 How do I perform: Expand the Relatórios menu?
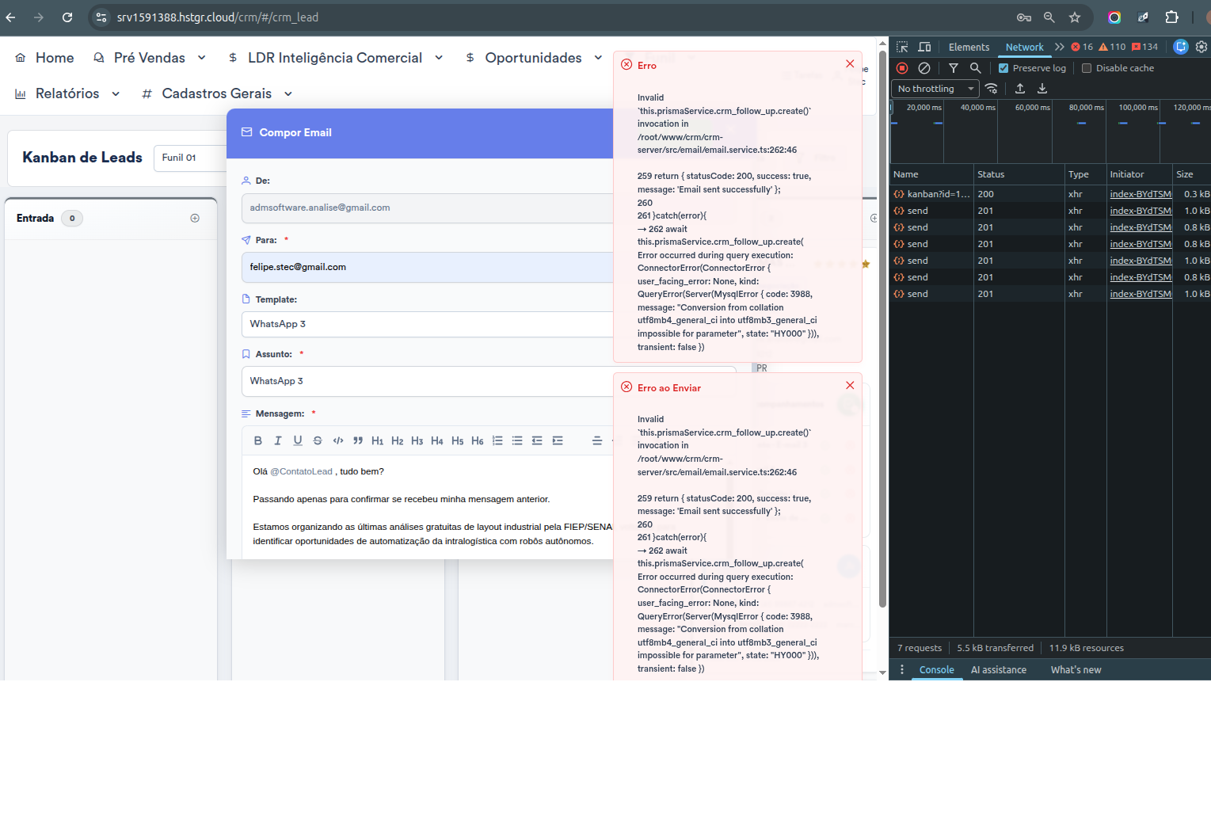coord(67,93)
